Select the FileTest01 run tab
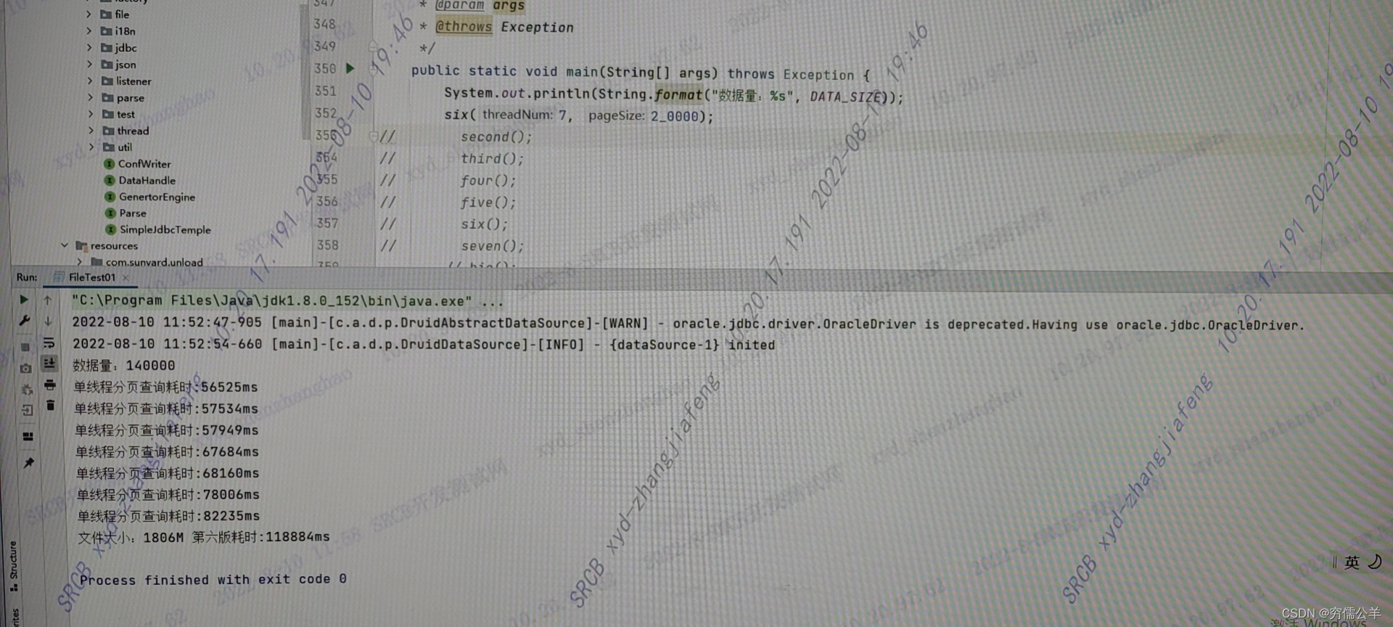The width and height of the screenshot is (1393, 627). (91, 277)
